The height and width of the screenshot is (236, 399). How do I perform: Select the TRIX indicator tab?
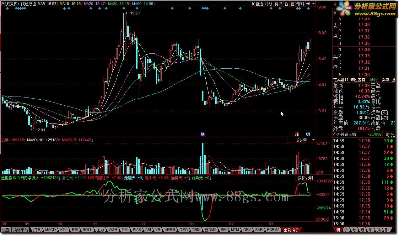(197, 230)
